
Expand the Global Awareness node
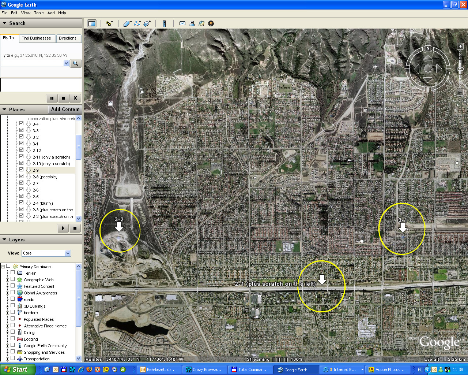tap(7, 293)
